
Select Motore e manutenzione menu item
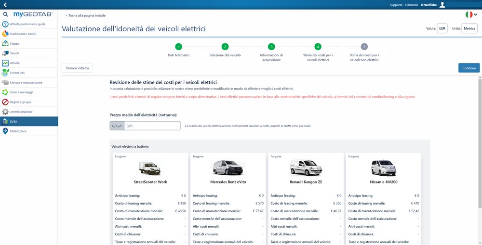click(x=29, y=83)
